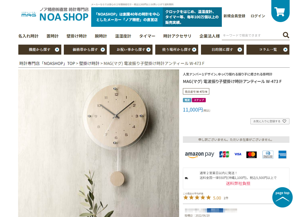Click the Mastercard payment icon
The image size is (308, 217).
click(x=251, y=155)
